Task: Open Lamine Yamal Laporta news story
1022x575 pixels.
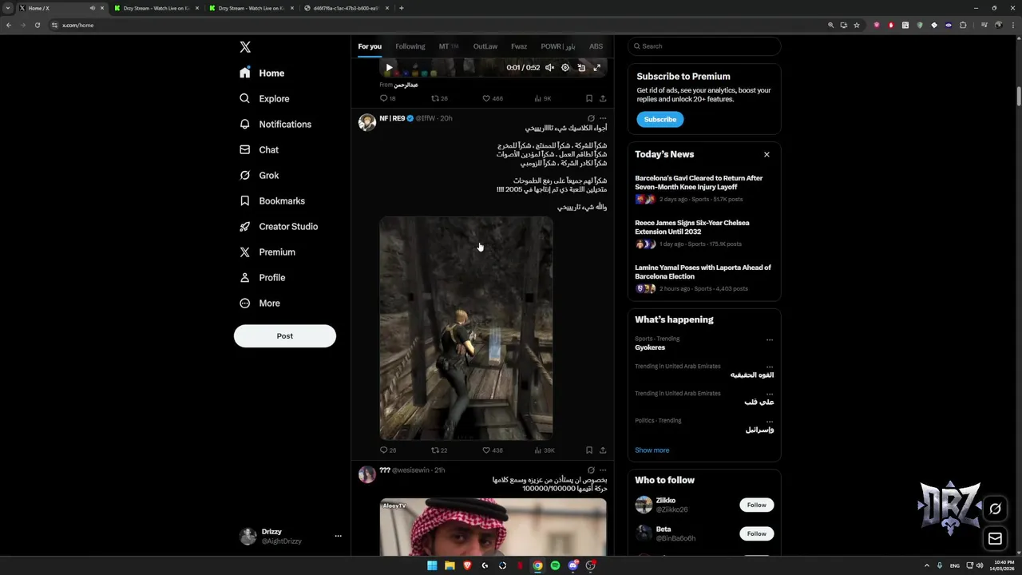Action: click(704, 280)
